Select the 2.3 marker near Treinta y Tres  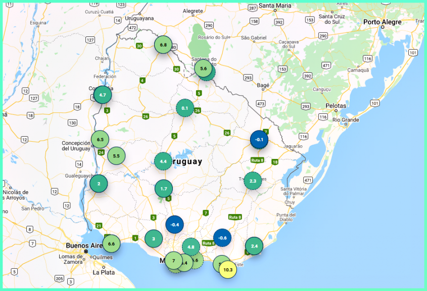(x=253, y=181)
